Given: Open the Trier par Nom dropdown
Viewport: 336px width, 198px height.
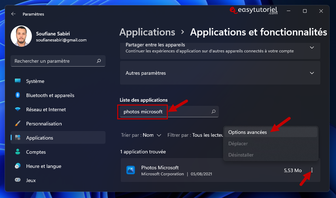Looking at the screenshot, I should point(141,135).
